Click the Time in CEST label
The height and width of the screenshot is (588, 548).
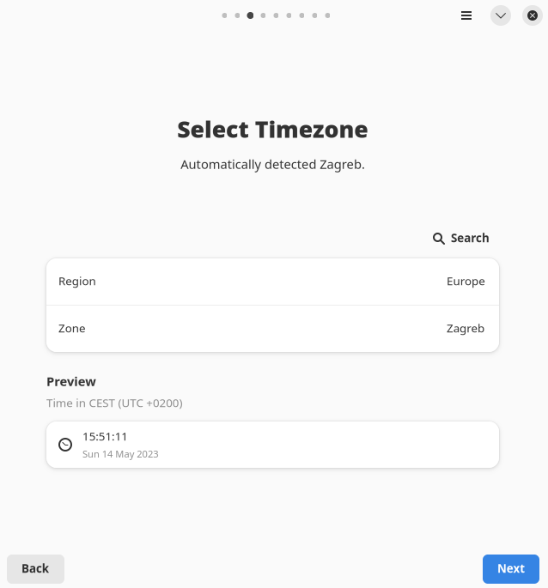point(114,403)
